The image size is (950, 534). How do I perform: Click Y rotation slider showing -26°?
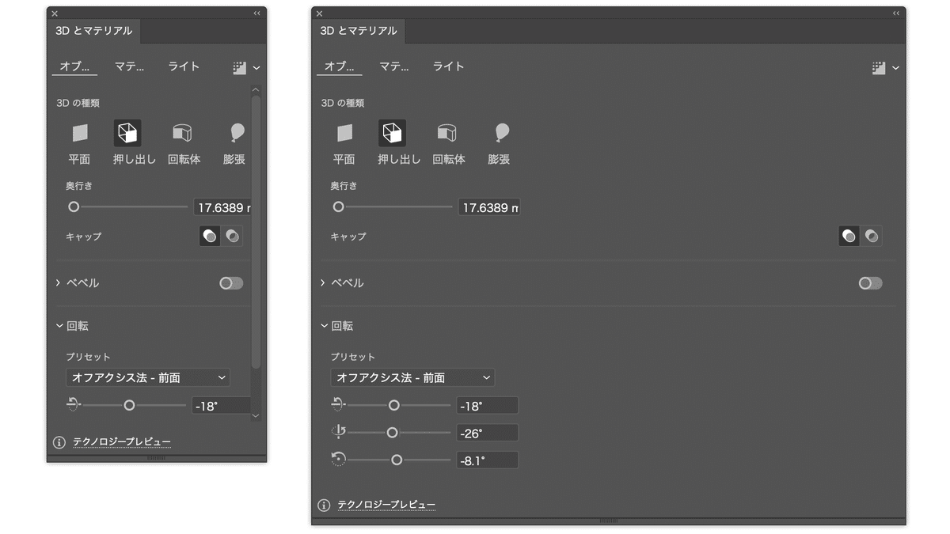(399, 433)
